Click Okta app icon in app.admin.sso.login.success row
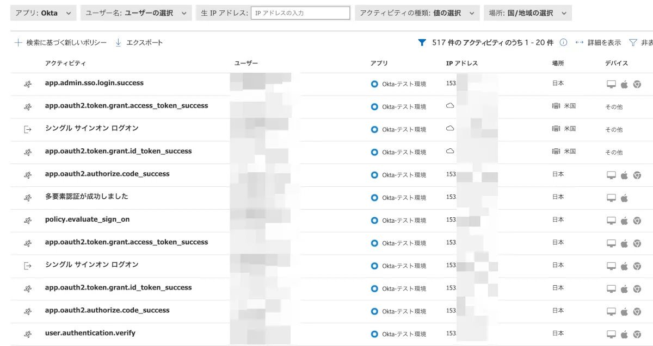Viewport: 653px width, 346px height. coord(374,84)
